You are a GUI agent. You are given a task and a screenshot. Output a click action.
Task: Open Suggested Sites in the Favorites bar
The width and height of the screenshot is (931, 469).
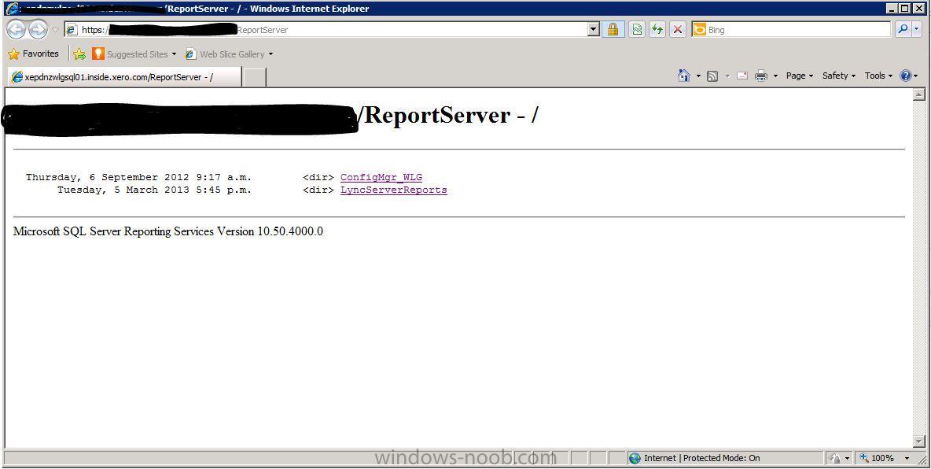point(134,54)
